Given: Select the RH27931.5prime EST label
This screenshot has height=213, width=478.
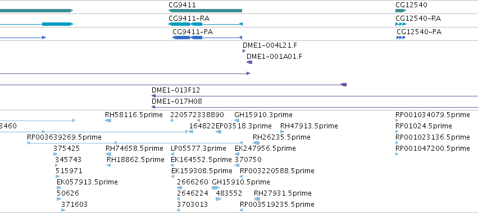Looking at the screenshot, I should point(283,193).
